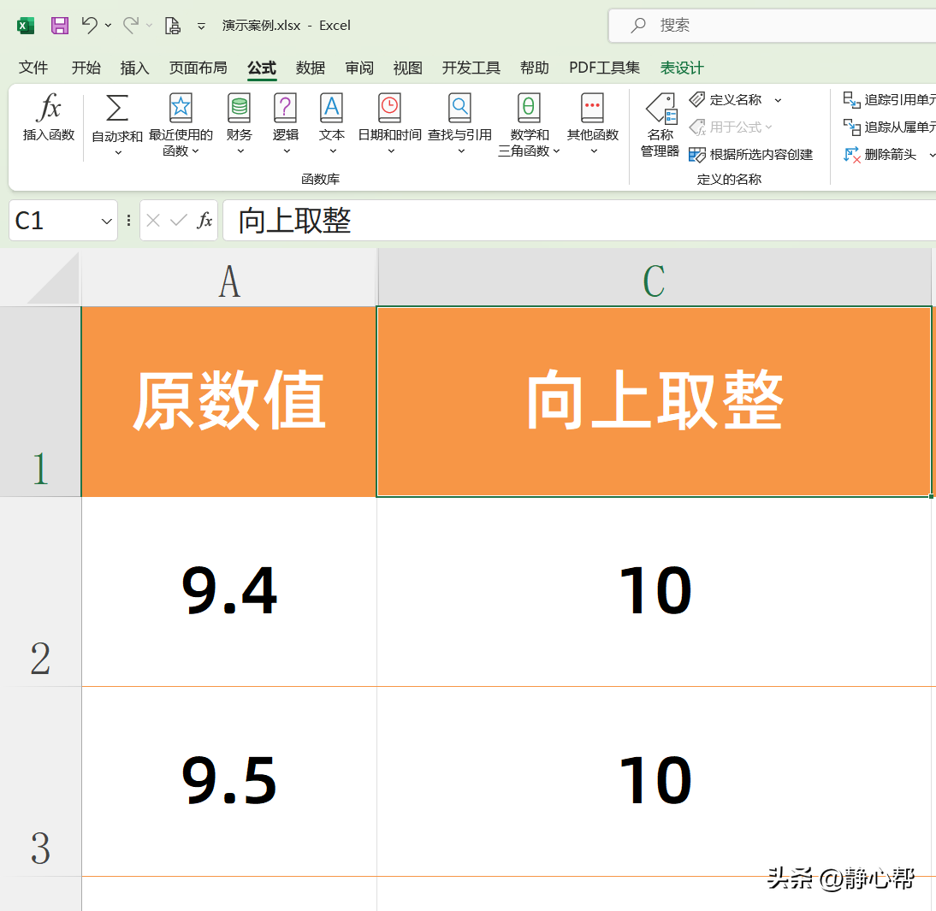936x911 pixels.
Task: Save the workbook with the floppy disk icon
Action: coord(60,26)
